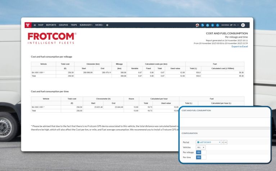Shift period back with -1 button
Image resolution: width=276 pixels, height=171 pixels.
coord(222,142)
